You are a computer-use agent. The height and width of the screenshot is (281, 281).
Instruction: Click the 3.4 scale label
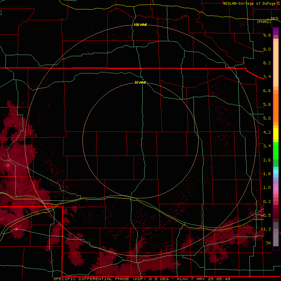(x=267, y=146)
